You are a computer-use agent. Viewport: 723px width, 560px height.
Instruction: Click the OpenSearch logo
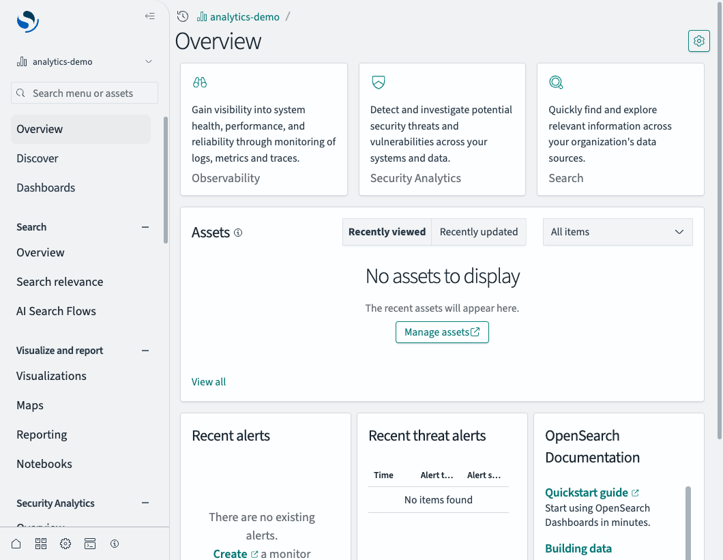(28, 21)
